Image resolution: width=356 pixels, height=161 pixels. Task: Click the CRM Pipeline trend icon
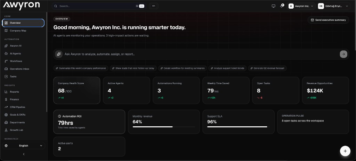tap(6, 107)
